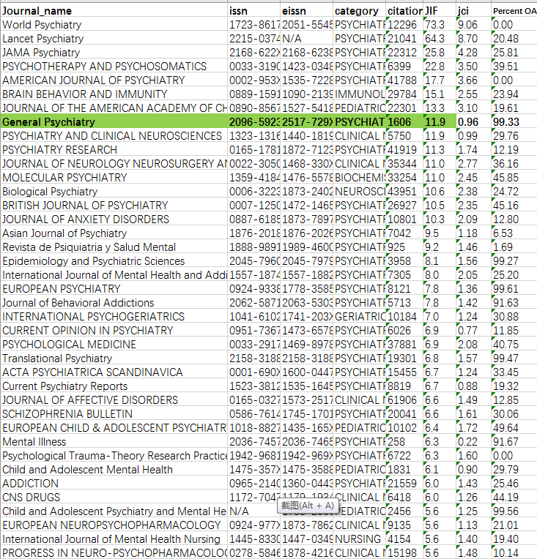Click the Journal_name column header cell
Image resolution: width=537 pixels, height=559 pixels.
114,10
